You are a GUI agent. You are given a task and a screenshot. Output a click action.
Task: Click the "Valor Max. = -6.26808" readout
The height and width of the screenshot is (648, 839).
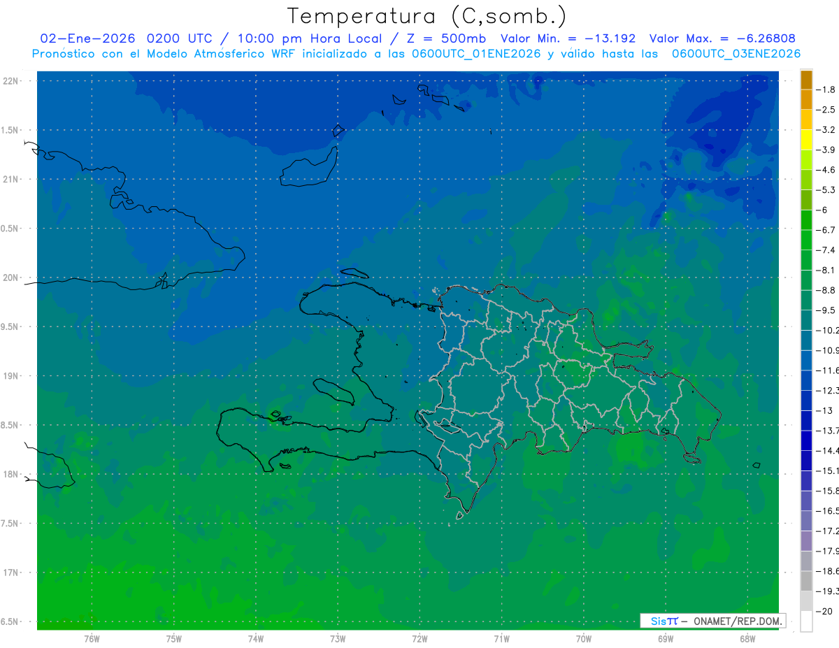pyautogui.click(x=722, y=38)
